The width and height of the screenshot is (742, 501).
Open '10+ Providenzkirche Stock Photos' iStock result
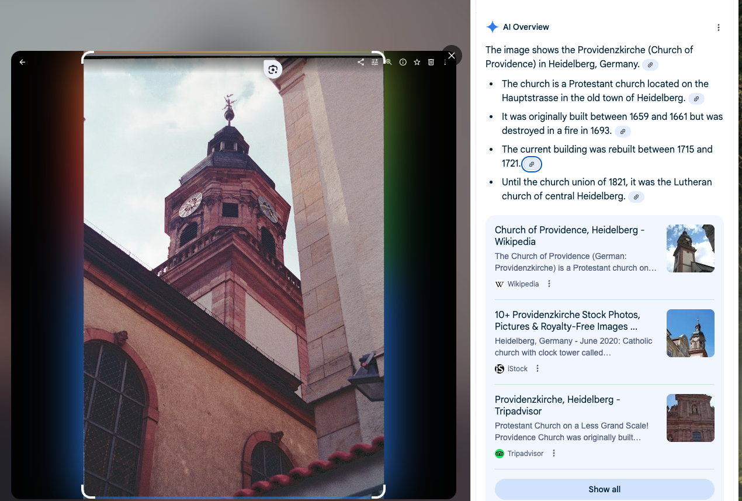pyautogui.click(x=567, y=320)
